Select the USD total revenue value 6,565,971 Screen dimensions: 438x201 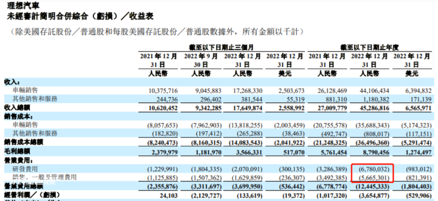click(417, 107)
